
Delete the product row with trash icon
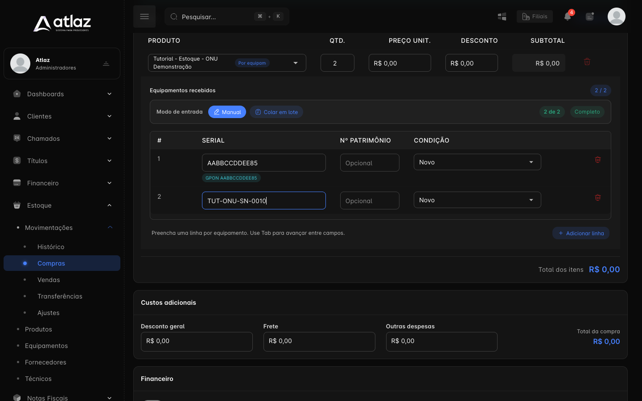click(587, 62)
